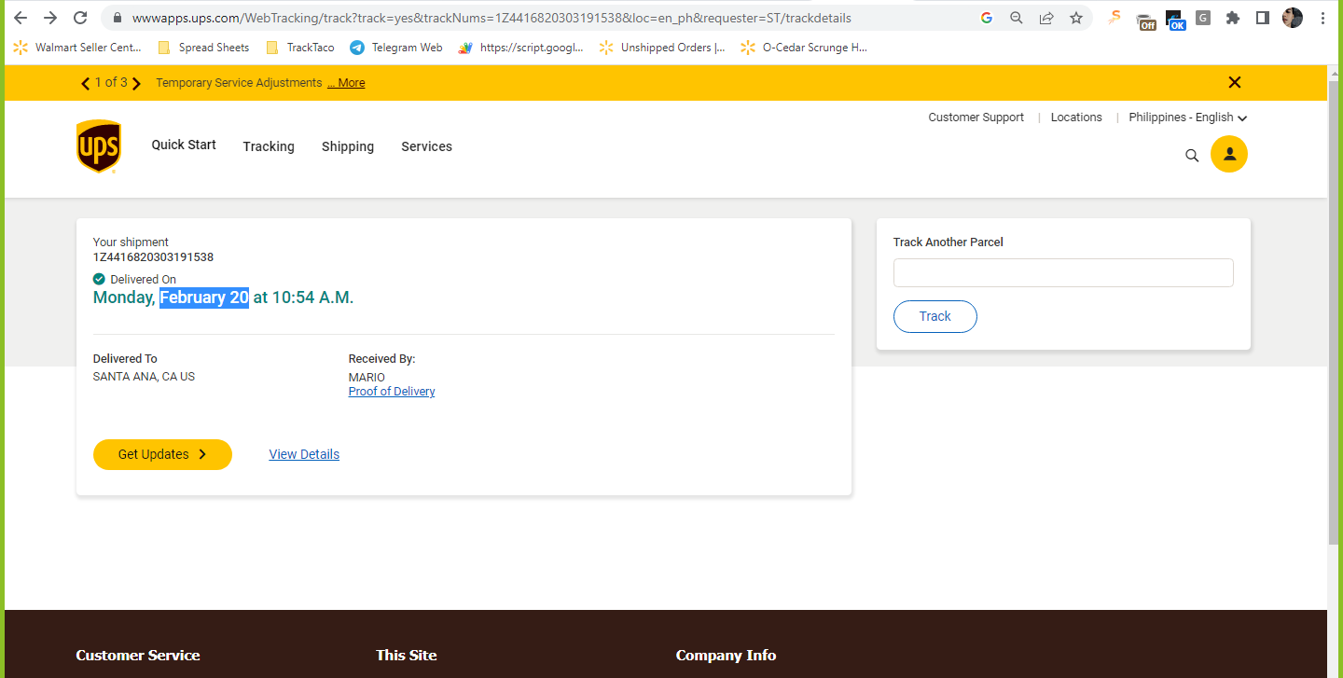Close the yellow alert banner
1343x678 pixels.
click(1235, 82)
